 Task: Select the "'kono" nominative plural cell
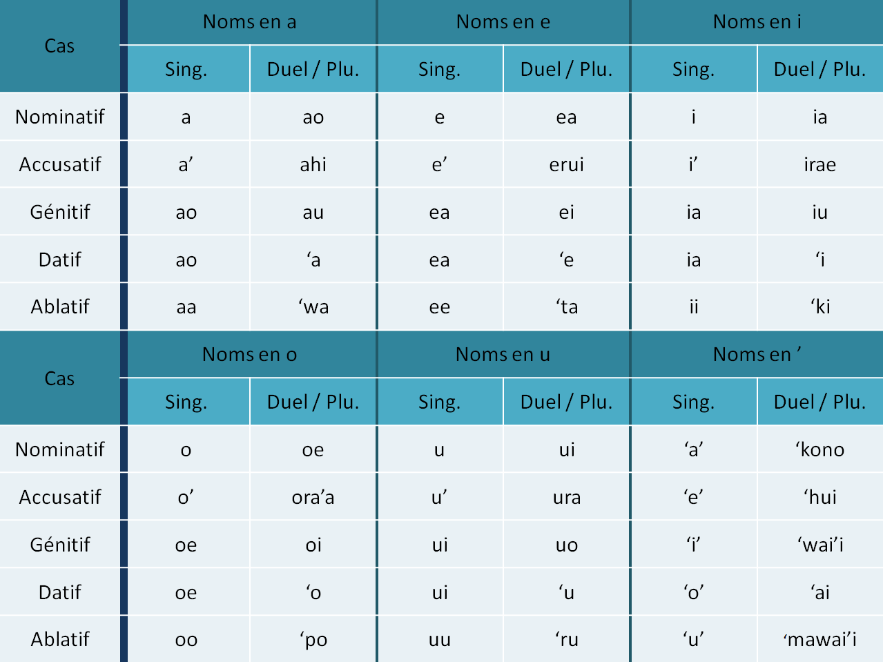[x=820, y=449]
